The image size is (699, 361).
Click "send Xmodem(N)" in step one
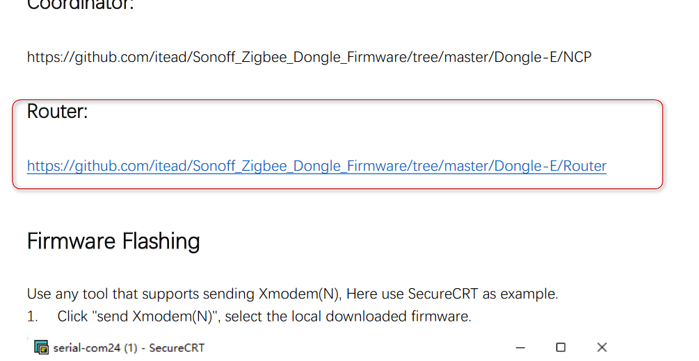154,316
